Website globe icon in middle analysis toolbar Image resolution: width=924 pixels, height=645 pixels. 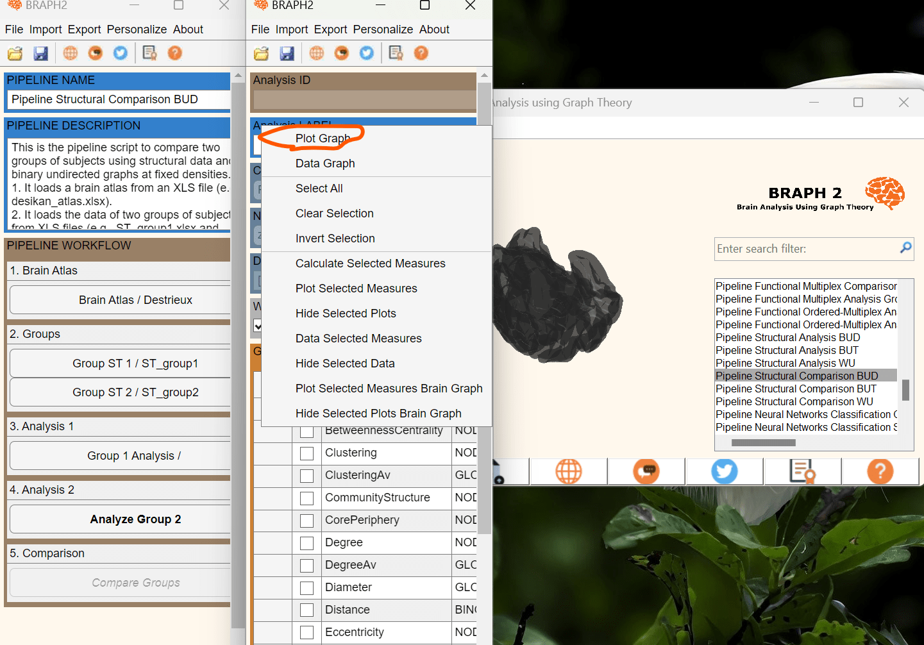coord(317,53)
